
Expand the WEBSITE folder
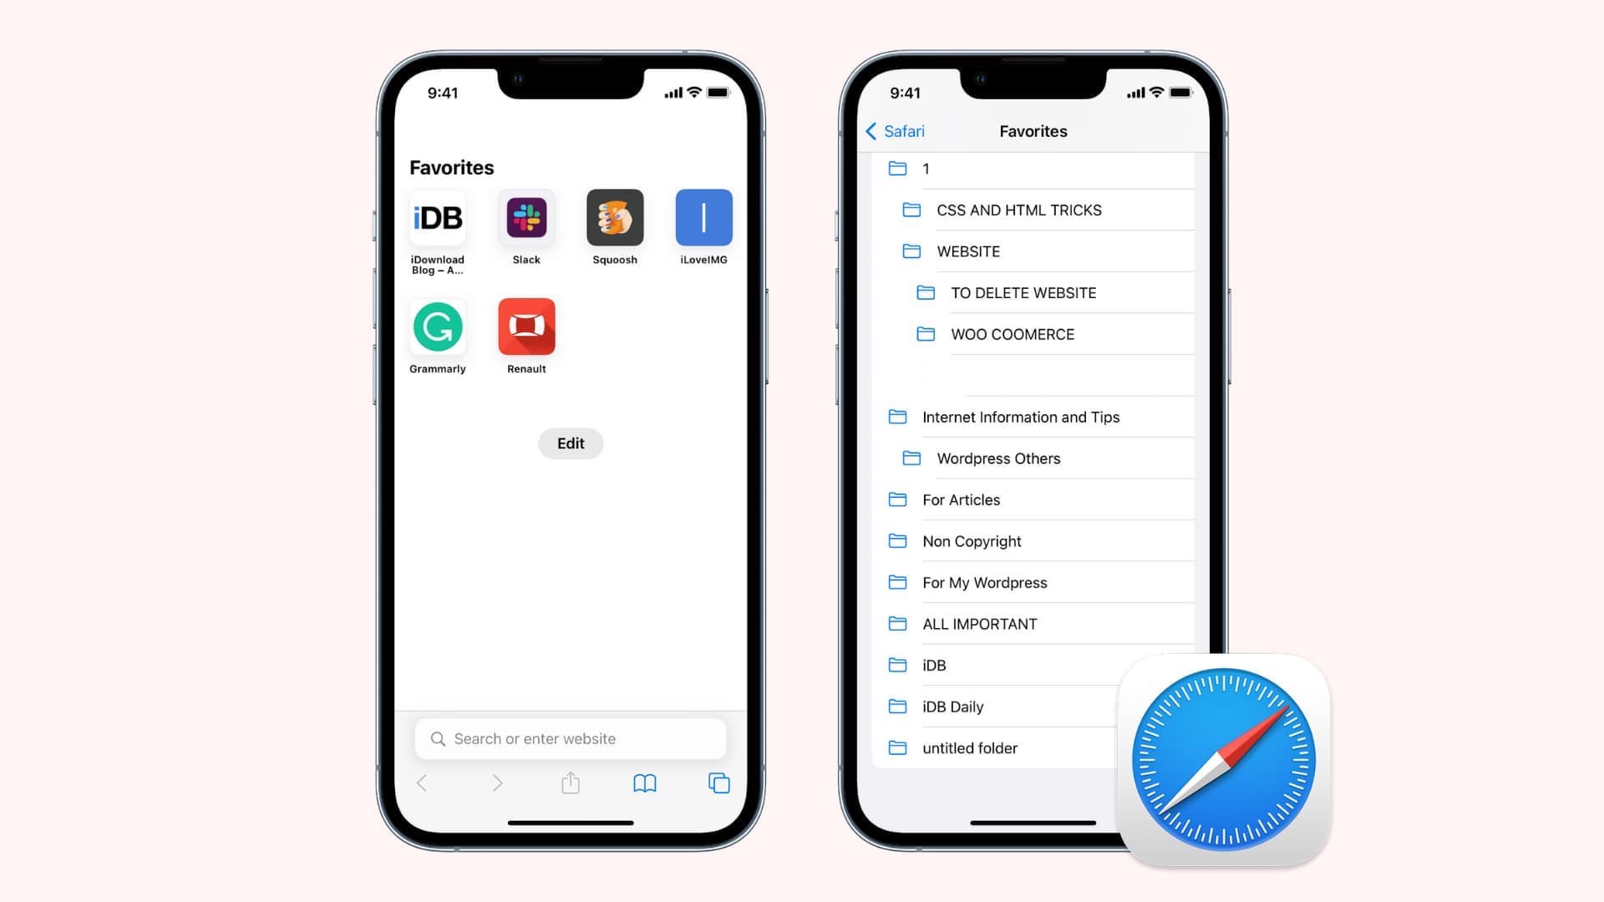pyautogui.click(x=967, y=251)
